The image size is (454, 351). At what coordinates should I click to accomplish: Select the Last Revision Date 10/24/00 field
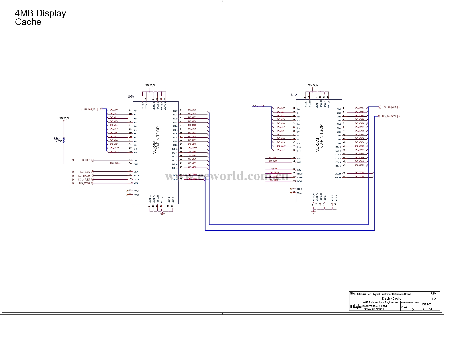[x=426, y=304]
